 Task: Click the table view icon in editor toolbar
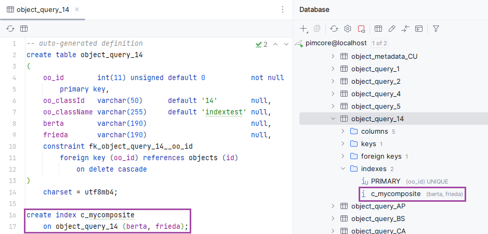click(24, 29)
